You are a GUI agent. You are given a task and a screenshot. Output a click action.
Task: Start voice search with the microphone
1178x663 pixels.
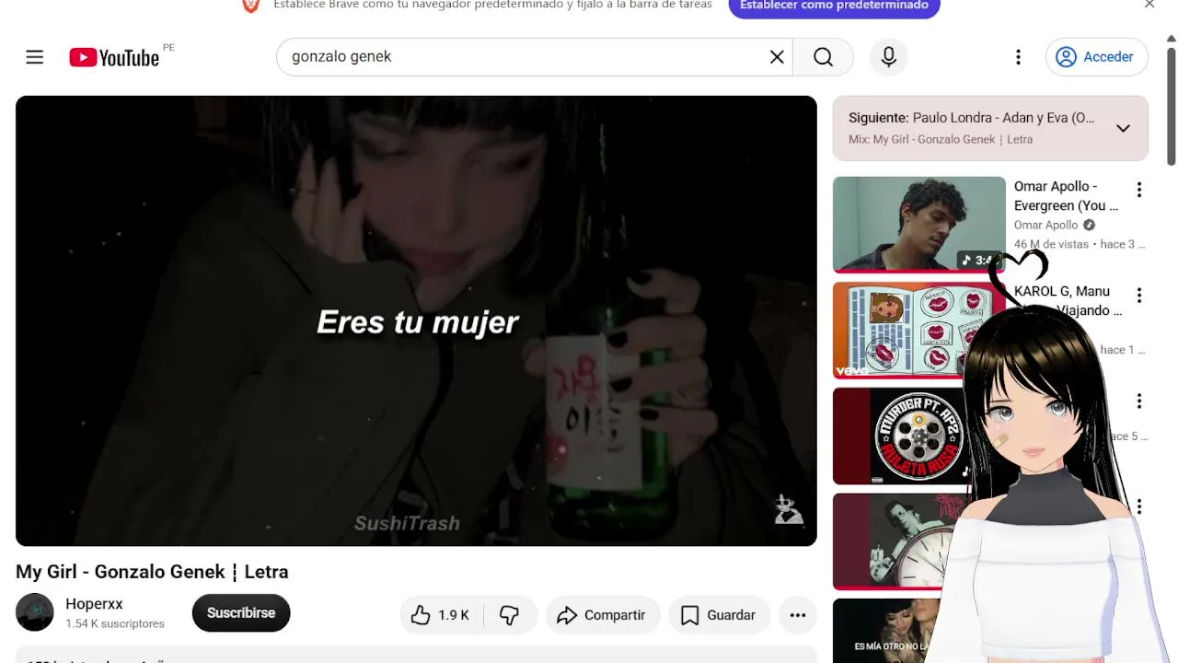click(888, 57)
